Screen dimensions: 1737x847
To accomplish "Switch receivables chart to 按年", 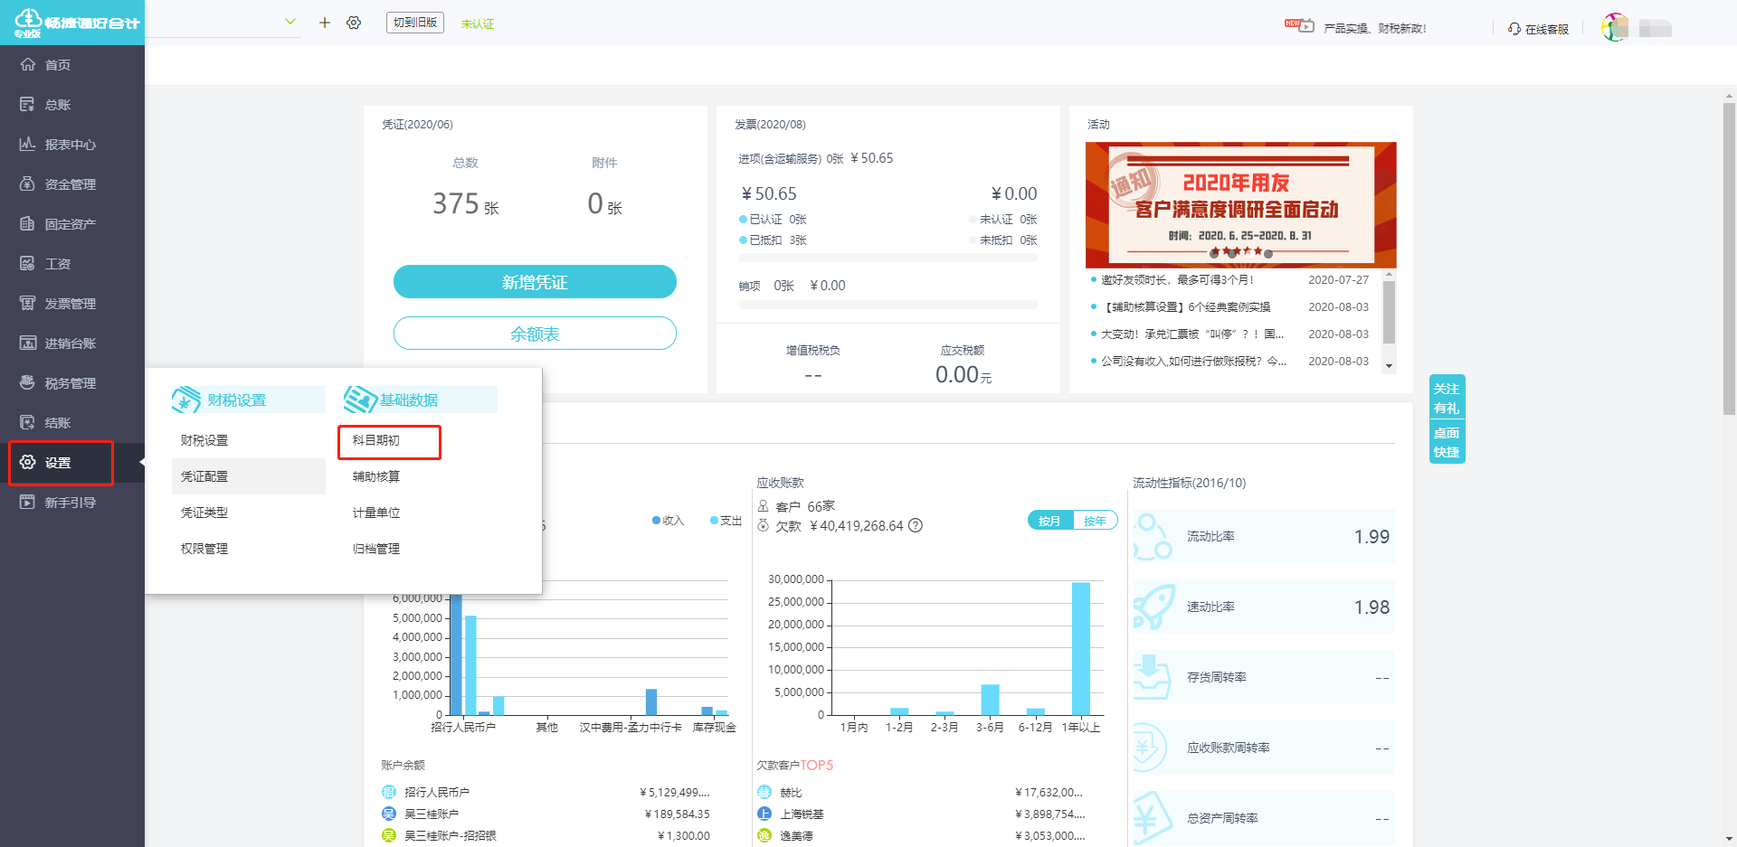I will pyautogui.click(x=1095, y=521).
